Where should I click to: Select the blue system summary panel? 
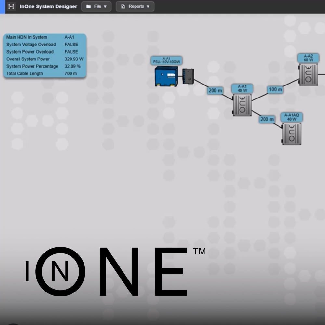pos(44,55)
